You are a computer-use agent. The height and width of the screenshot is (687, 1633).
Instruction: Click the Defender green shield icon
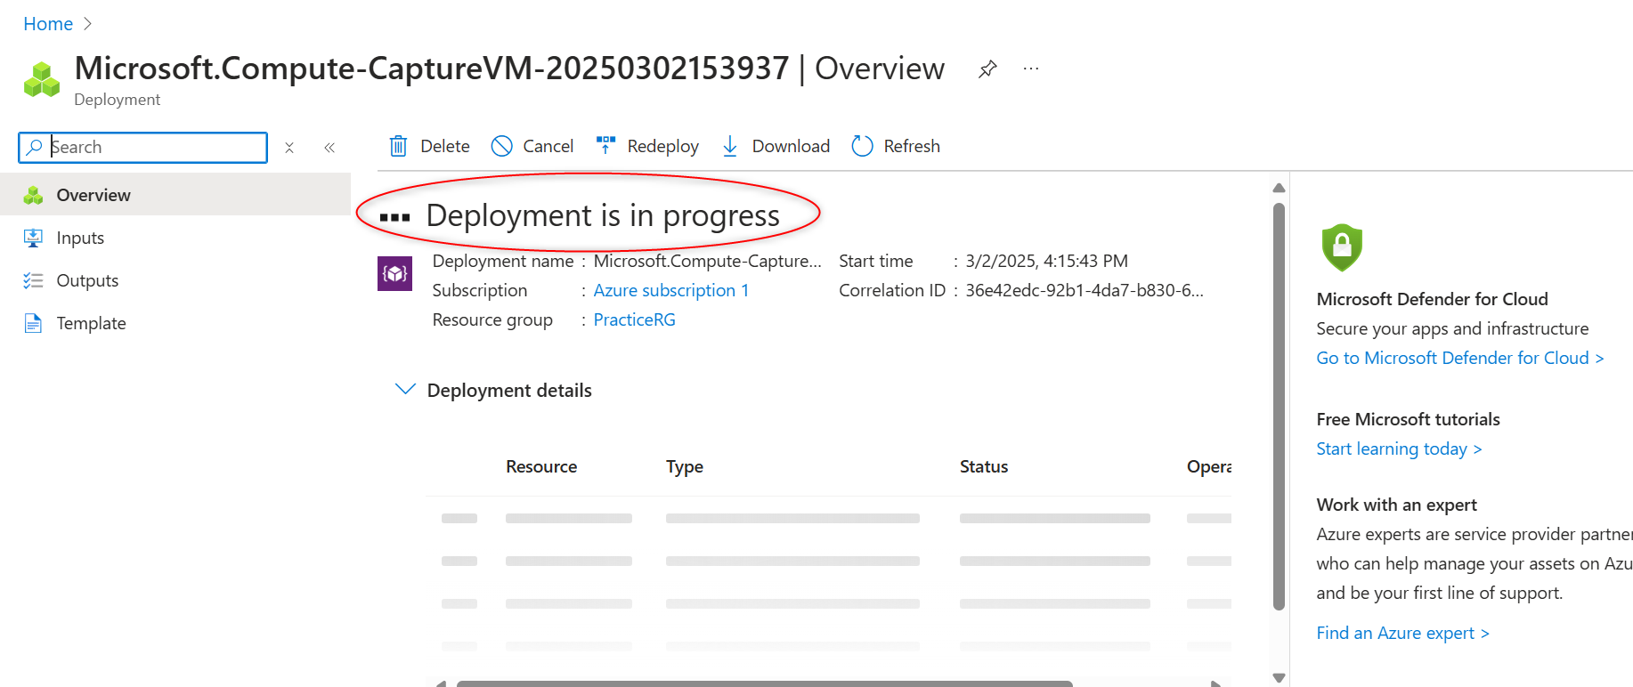(1342, 247)
